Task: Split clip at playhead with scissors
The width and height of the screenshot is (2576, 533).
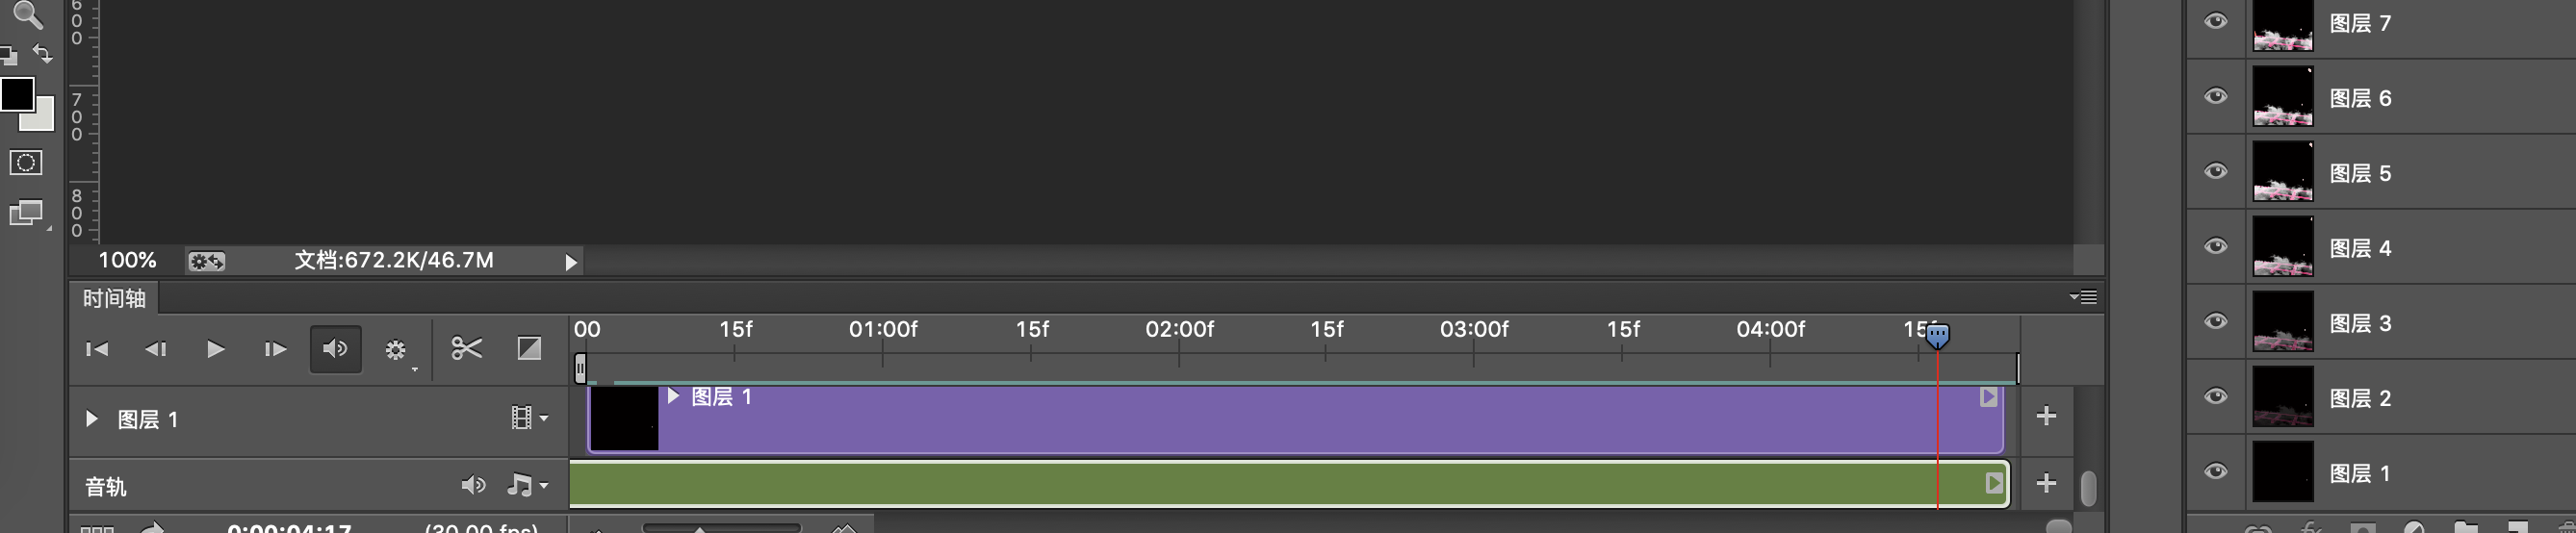Action: (x=466, y=348)
